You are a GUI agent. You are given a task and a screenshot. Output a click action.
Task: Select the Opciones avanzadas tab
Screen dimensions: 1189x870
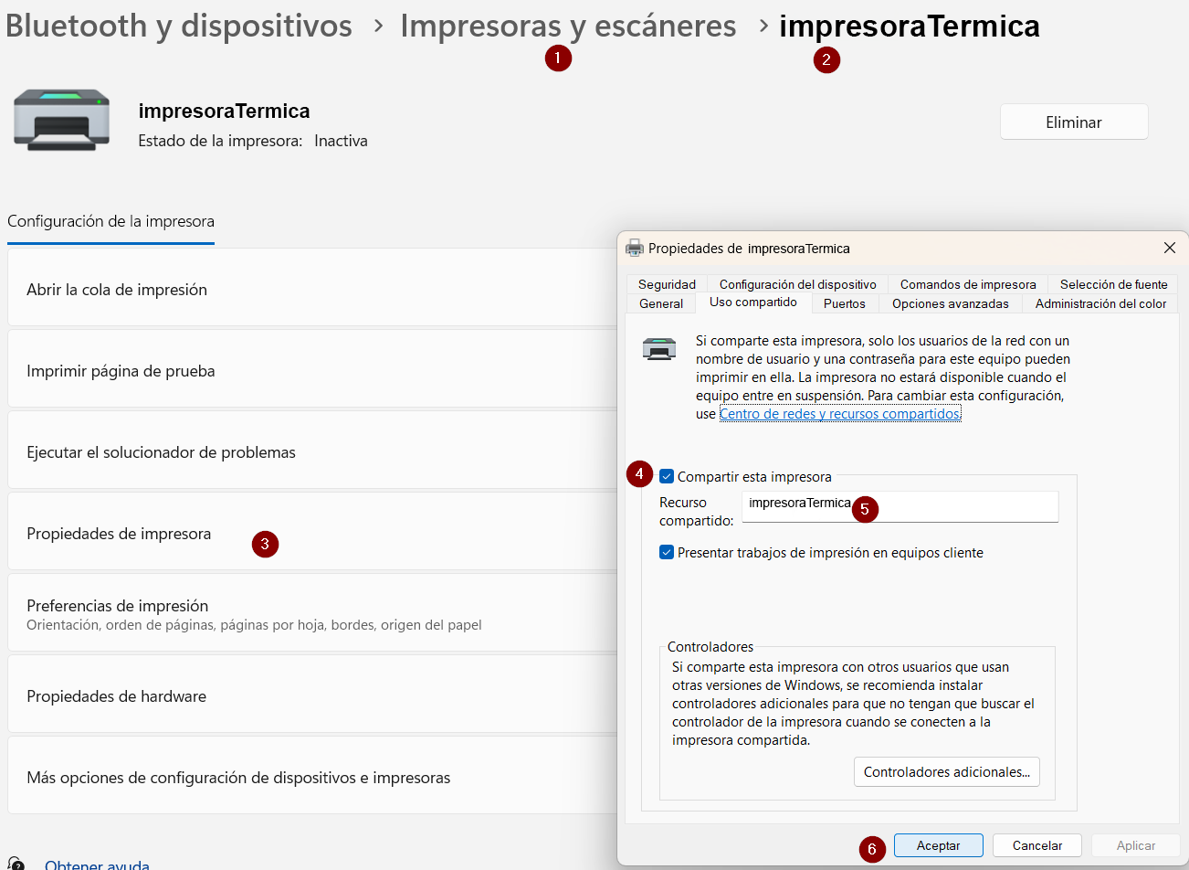pos(950,303)
